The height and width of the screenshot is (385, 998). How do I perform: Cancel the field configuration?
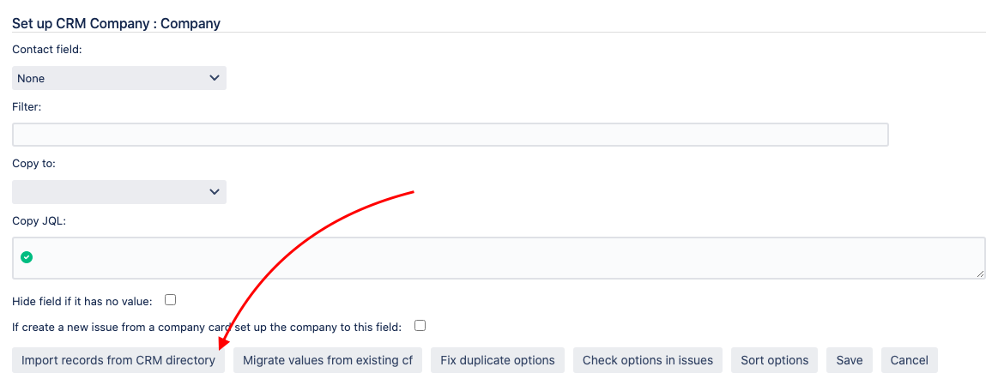click(x=910, y=360)
